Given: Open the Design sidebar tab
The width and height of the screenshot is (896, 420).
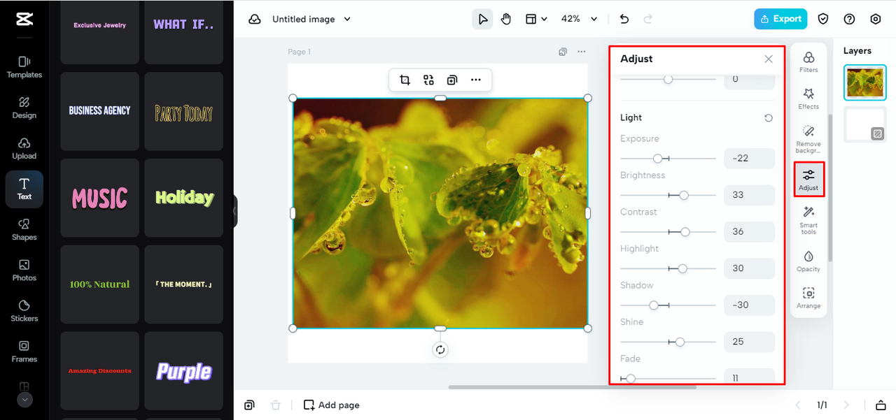Looking at the screenshot, I should coord(24,108).
